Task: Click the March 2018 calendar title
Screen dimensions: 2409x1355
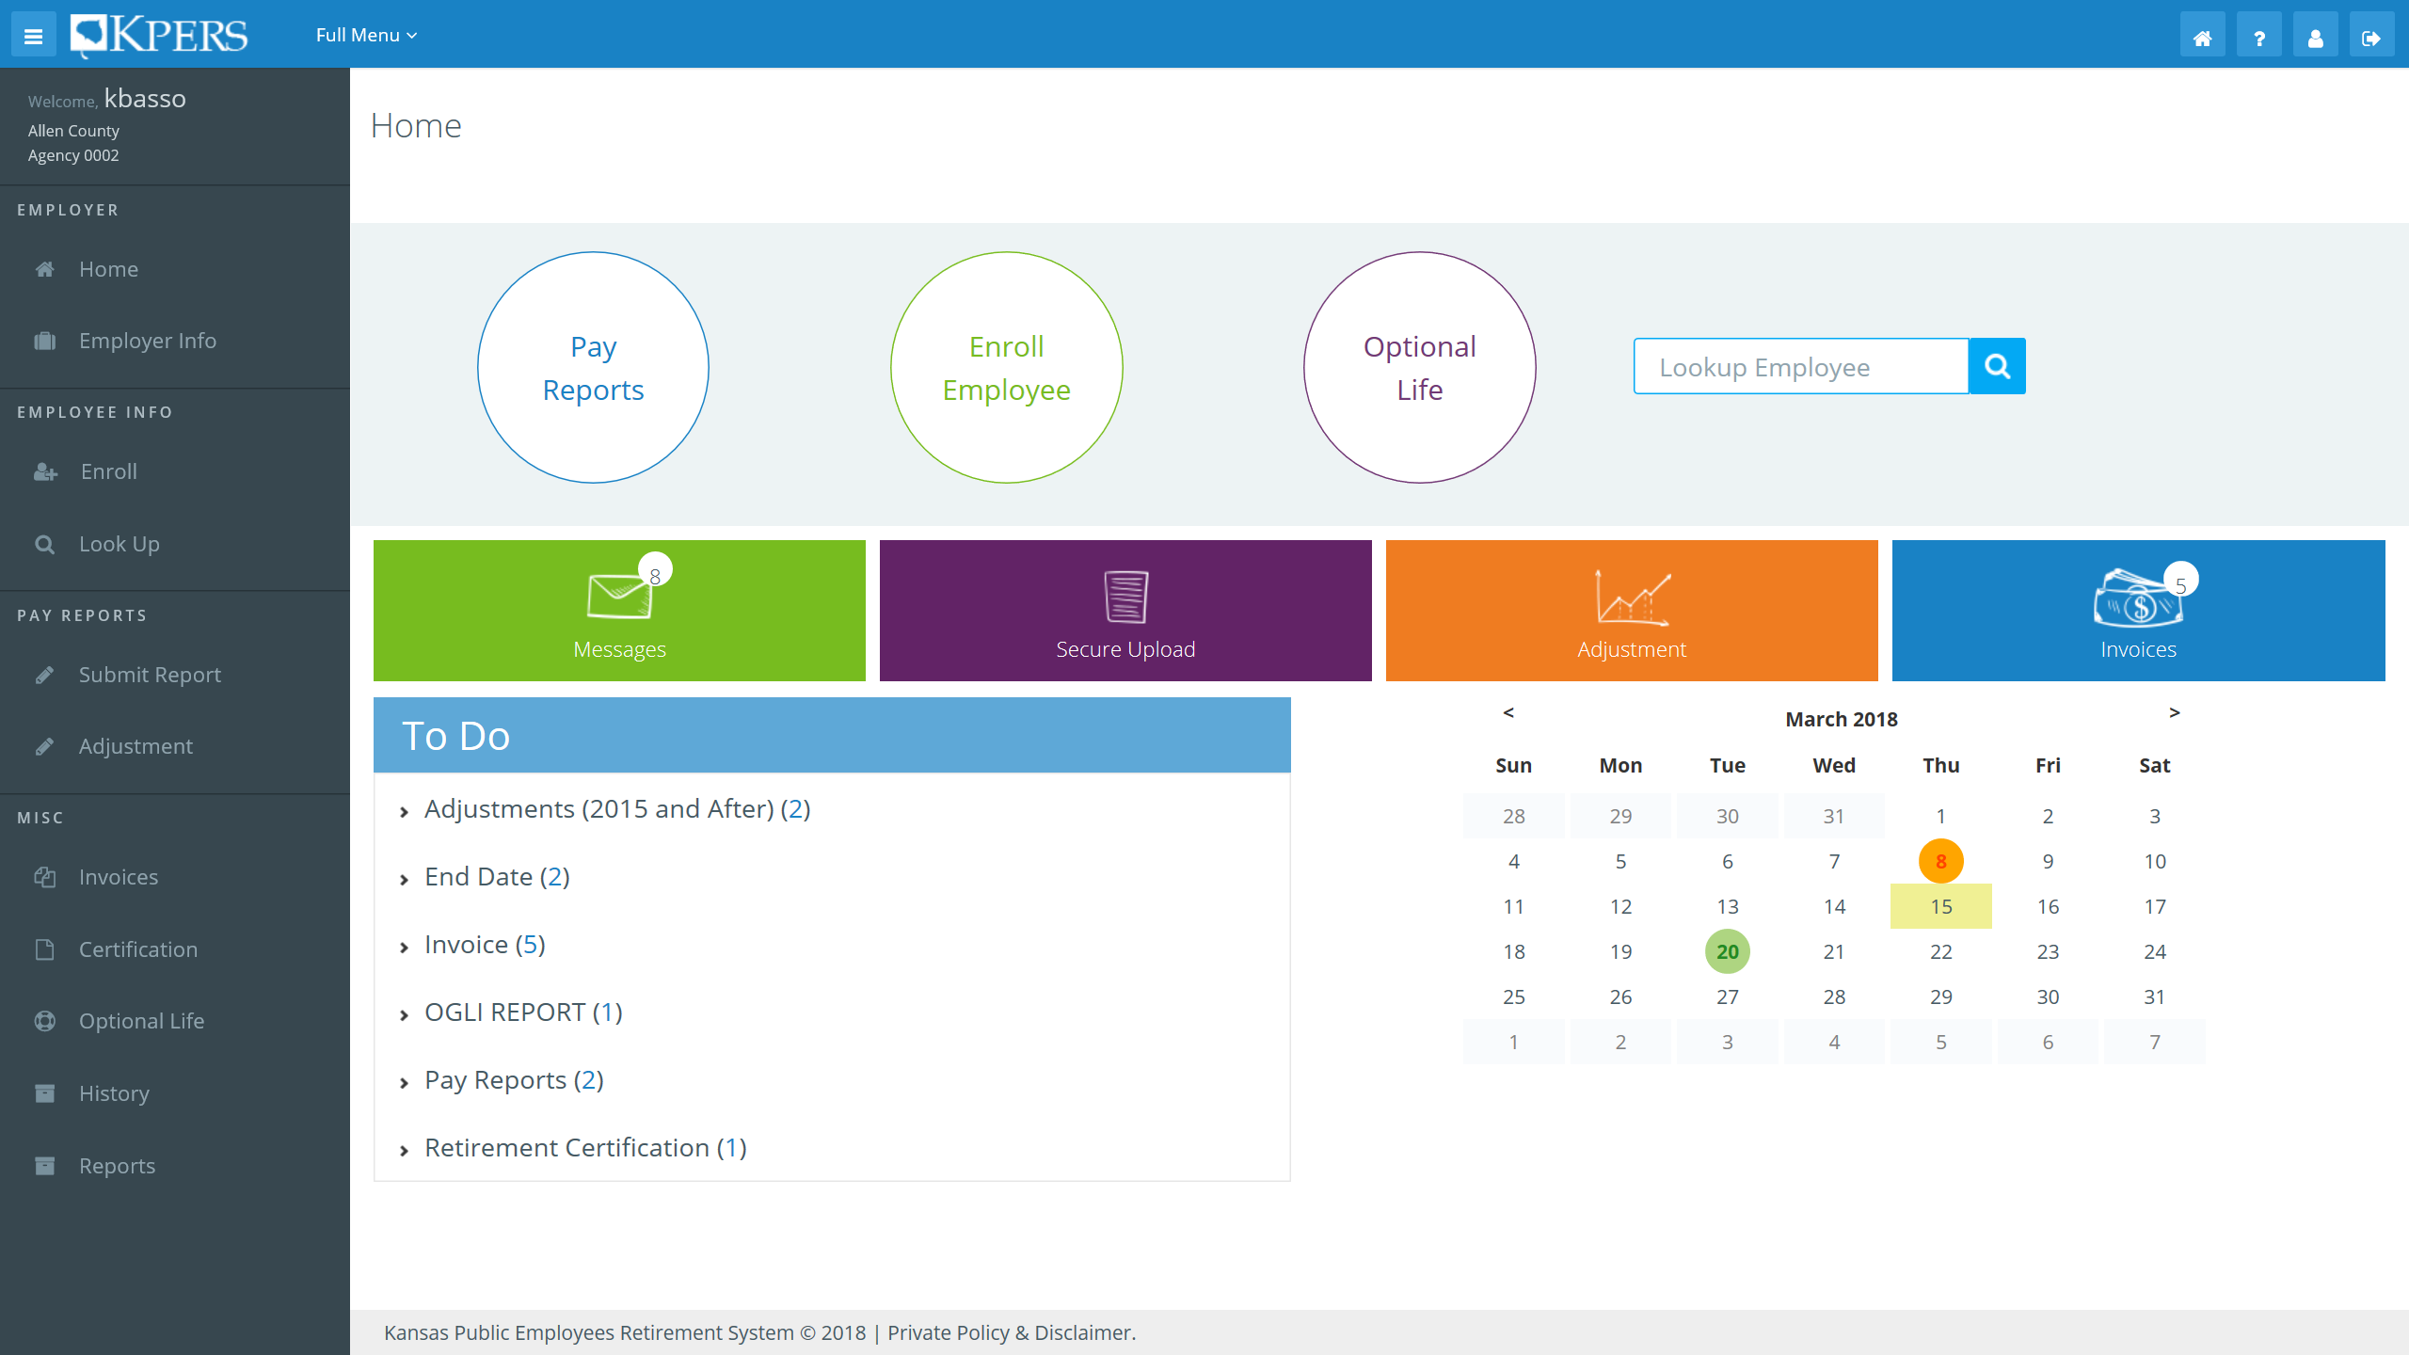Action: pyautogui.click(x=1842, y=719)
